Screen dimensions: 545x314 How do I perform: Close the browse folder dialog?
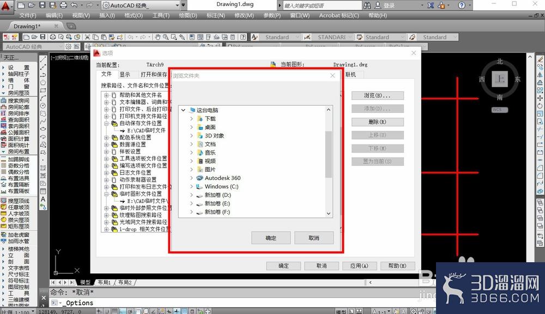point(332,75)
